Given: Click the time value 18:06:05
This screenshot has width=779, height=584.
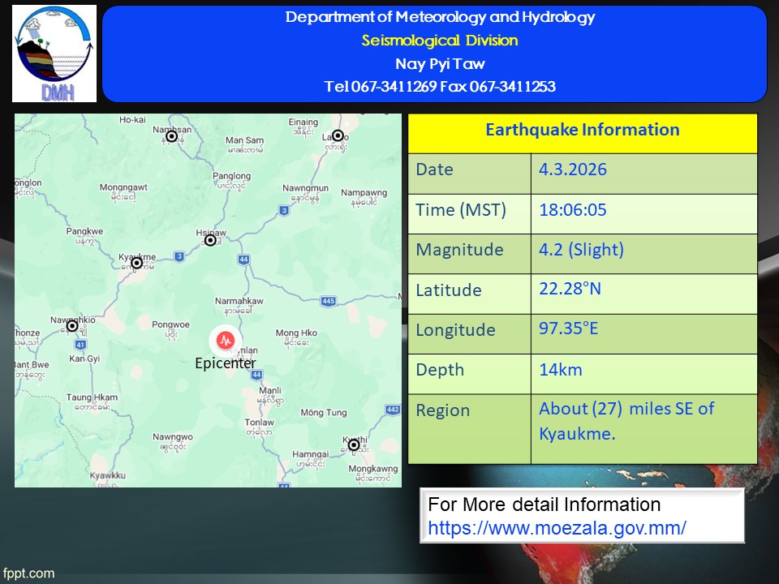Looking at the screenshot, I should coord(573,210).
